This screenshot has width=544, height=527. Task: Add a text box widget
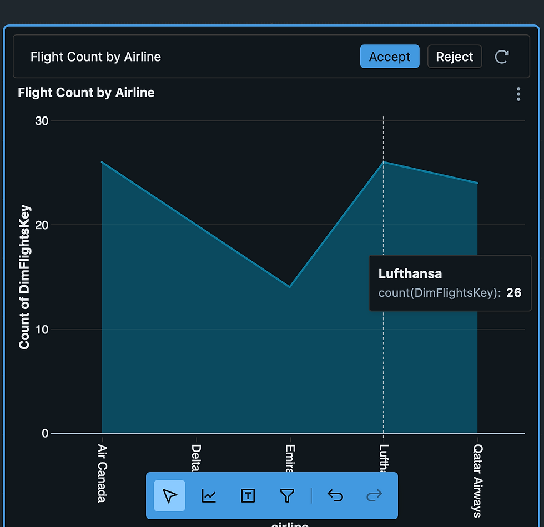tap(248, 495)
